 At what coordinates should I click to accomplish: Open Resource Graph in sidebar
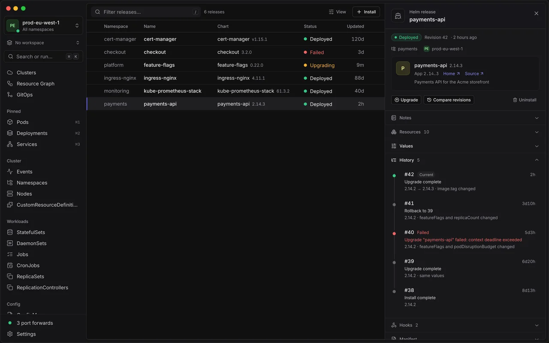click(x=43, y=84)
